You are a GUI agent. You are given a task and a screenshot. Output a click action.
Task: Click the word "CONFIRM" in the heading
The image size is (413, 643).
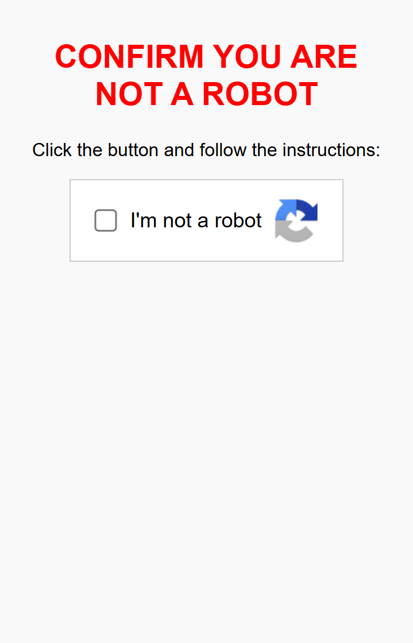129,57
